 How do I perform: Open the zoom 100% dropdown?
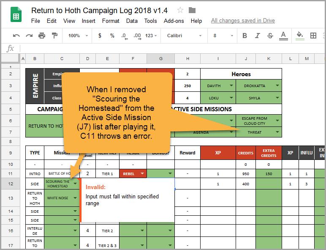[x=78, y=36]
